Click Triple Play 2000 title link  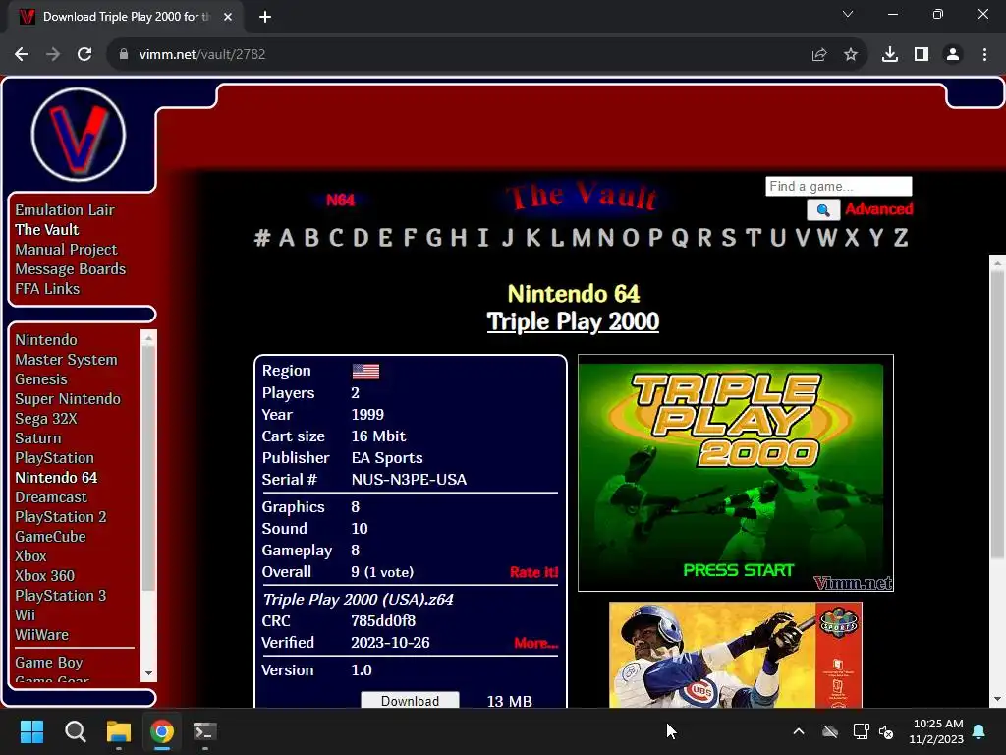(x=573, y=321)
